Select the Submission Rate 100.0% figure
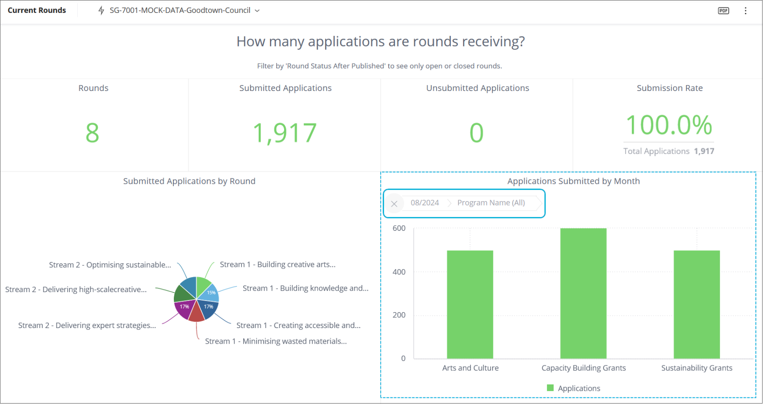 669,125
